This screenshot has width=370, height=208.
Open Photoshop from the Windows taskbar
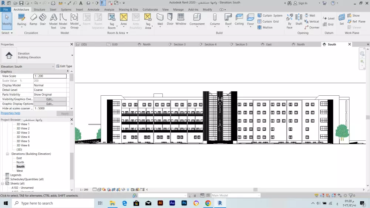(x=184, y=203)
